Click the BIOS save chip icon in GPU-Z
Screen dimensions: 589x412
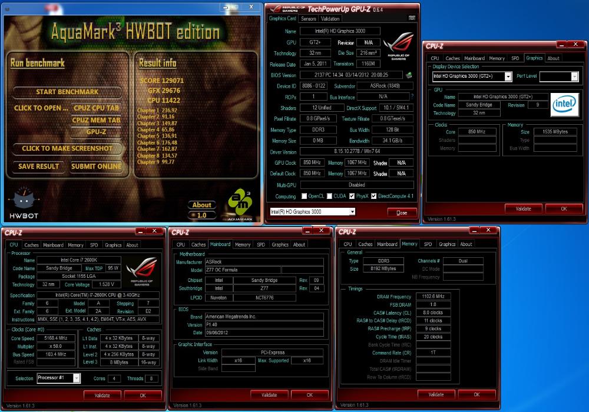tap(409, 75)
